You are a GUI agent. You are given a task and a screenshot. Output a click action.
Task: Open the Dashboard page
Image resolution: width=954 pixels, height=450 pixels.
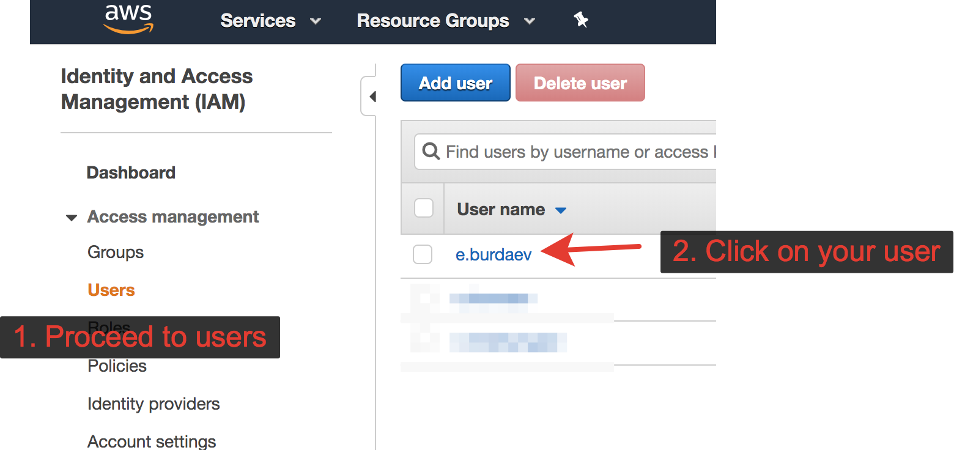131,172
